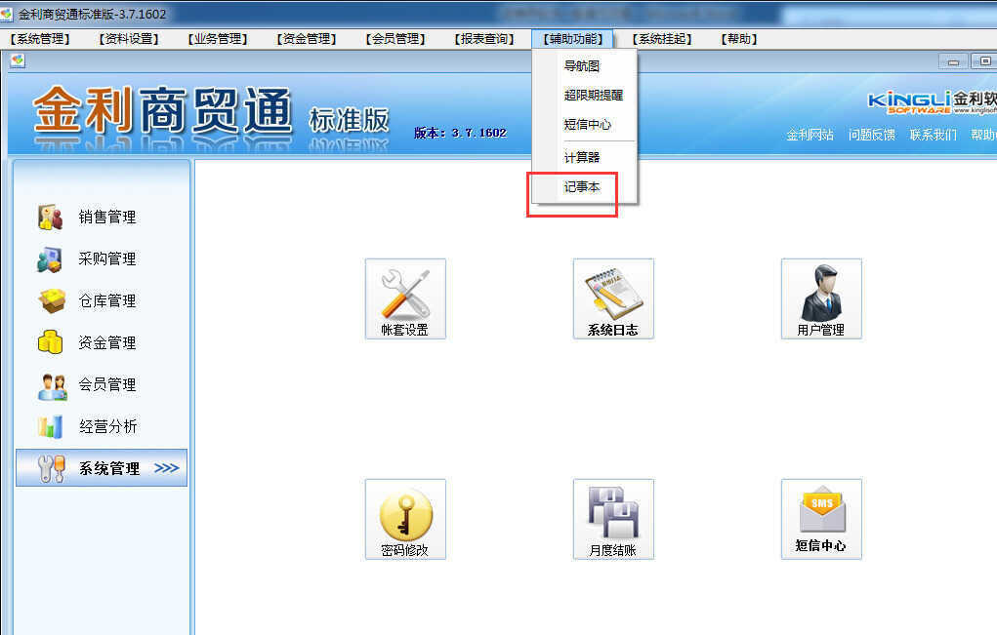Click the 用户管理 caption text
Screen dimensions: 997x635
click(821, 330)
